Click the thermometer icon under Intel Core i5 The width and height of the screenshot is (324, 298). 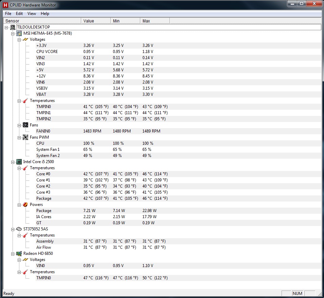point(25,168)
